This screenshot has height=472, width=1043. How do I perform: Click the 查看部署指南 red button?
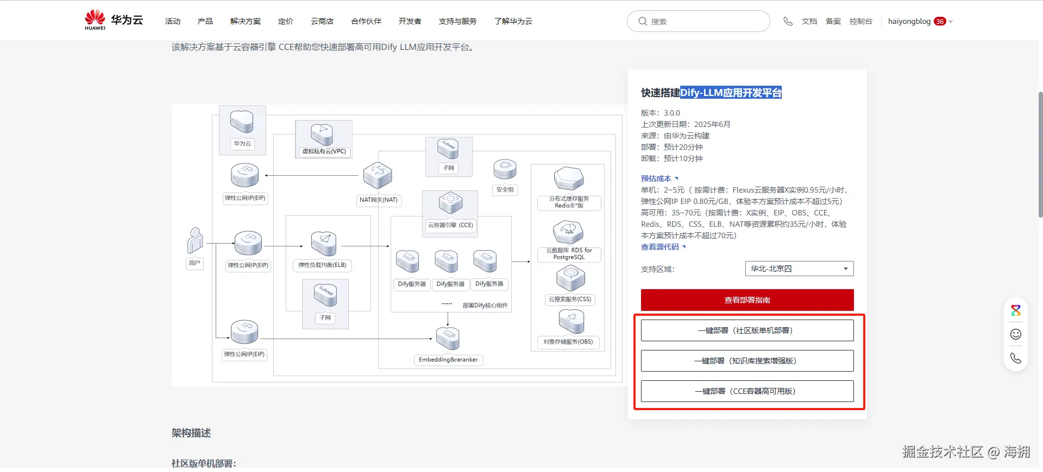[x=747, y=300]
